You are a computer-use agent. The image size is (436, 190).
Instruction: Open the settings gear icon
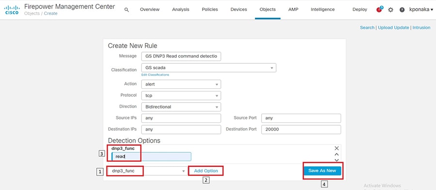point(390,10)
